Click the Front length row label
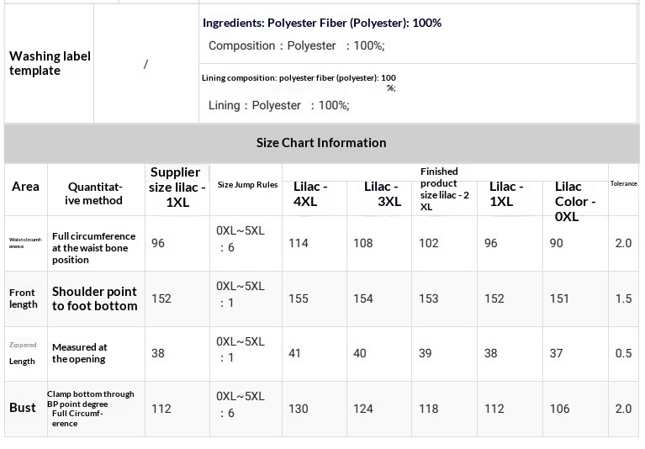Image resolution: width=645 pixels, height=449 pixels. [24, 298]
